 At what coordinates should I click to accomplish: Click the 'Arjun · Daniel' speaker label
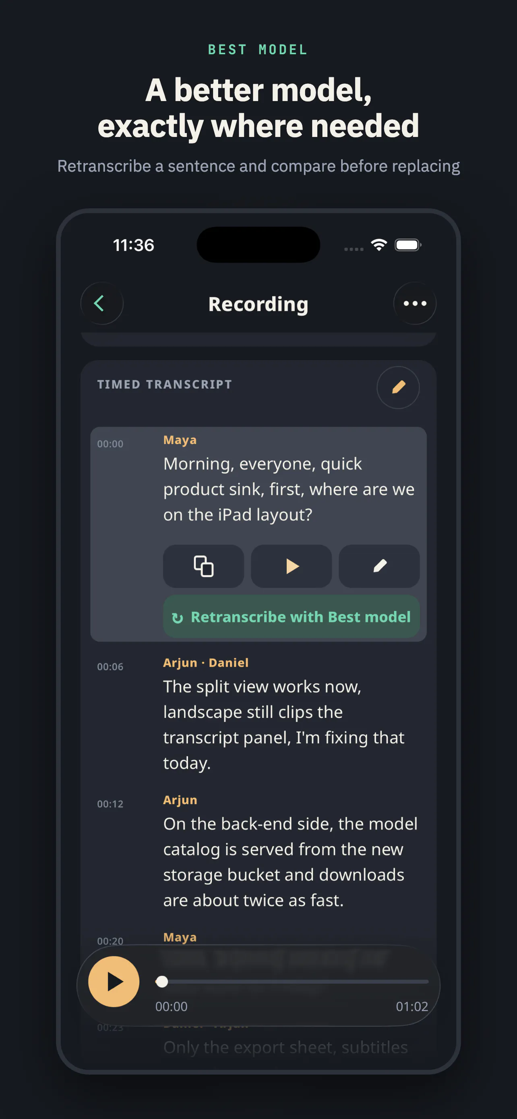(206, 663)
